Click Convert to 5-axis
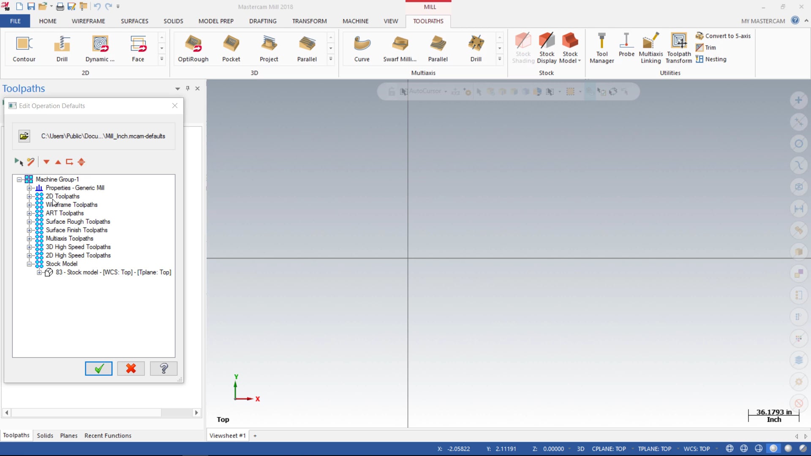 723,36
